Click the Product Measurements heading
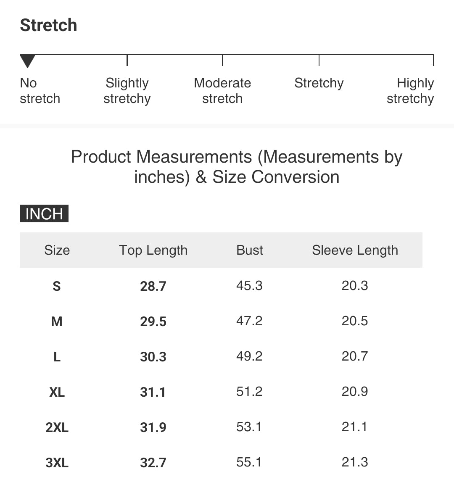The image size is (454, 490). click(237, 167)
